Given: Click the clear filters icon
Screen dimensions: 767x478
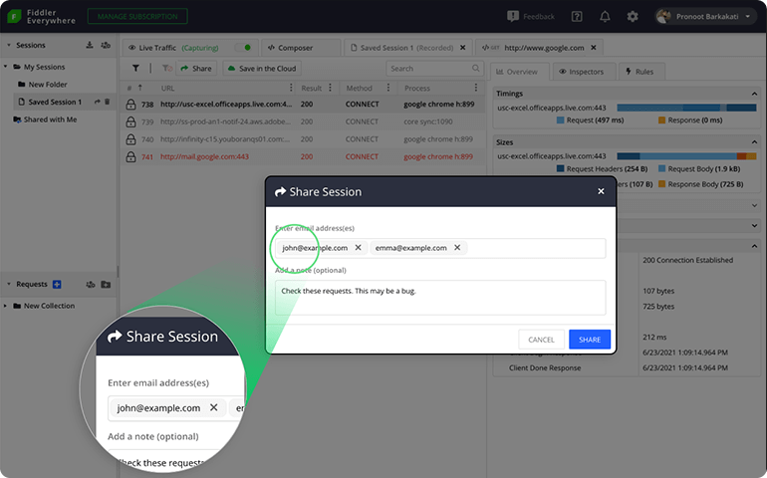Looking at the screenshot, I should [167, 69].
